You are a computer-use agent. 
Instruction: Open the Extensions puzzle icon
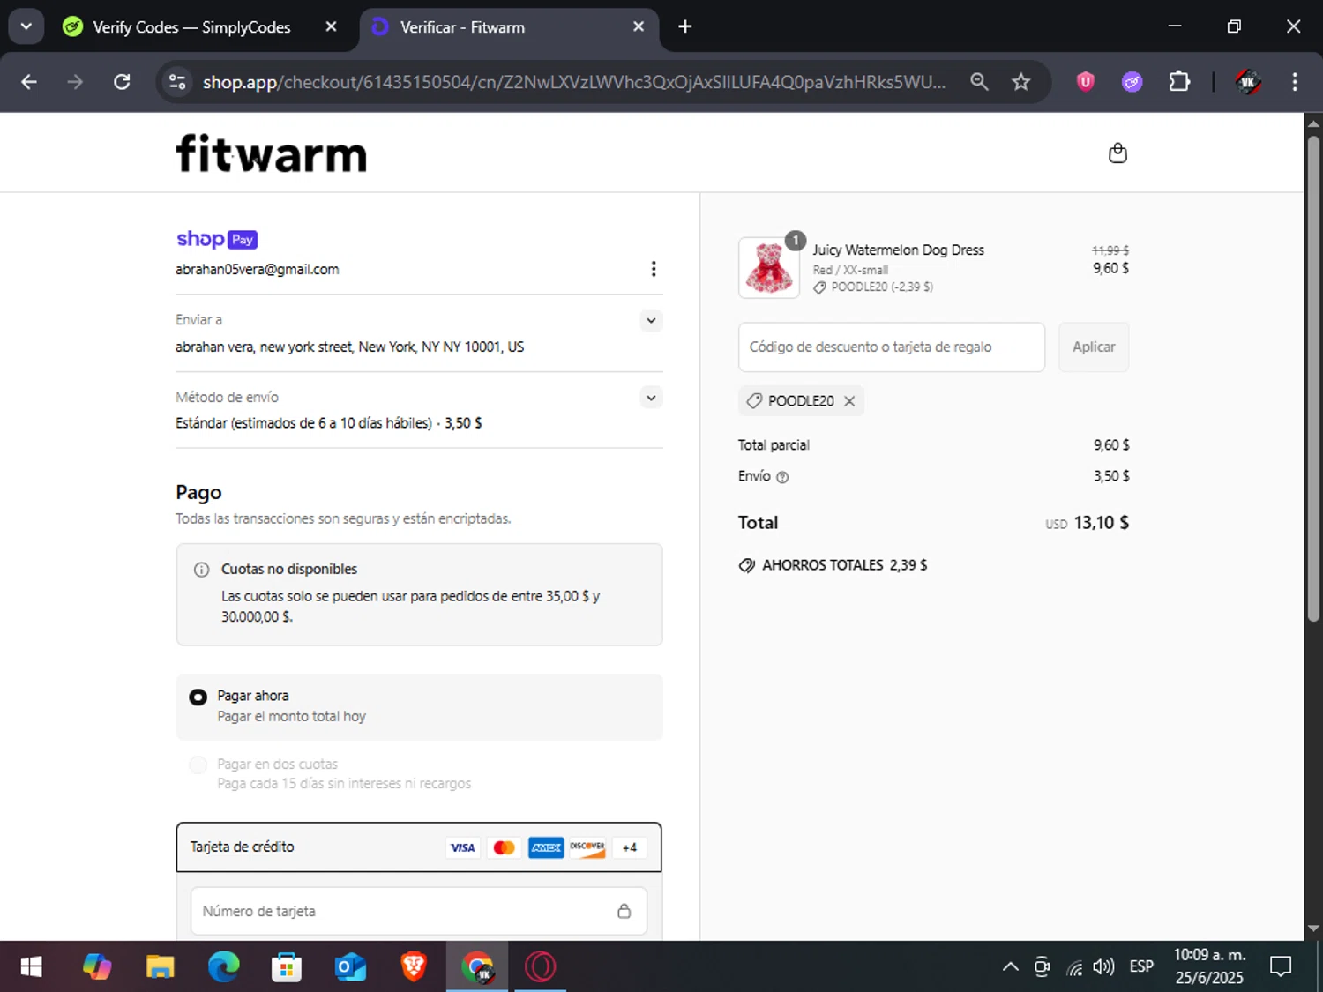(1179, 82)
